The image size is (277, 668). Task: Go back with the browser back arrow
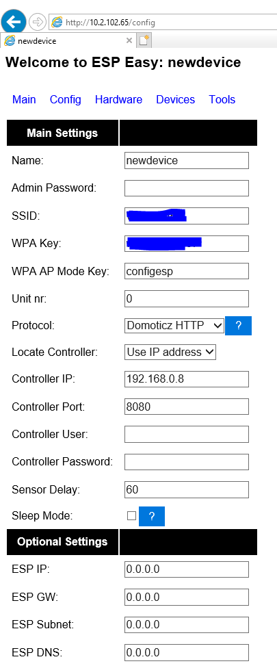pyautogui.click(x=14, y=21)
